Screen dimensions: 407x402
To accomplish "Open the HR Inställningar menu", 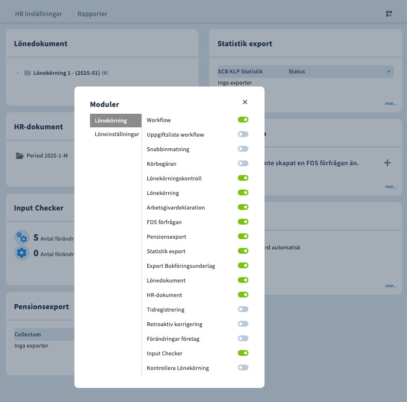I will (x=38, y=14).
